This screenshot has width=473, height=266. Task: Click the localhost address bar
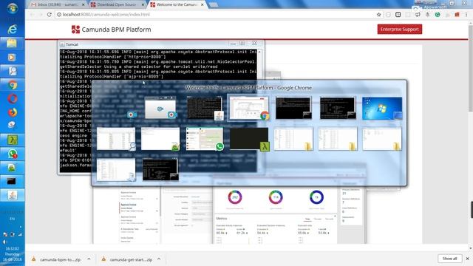coord(216,15)
